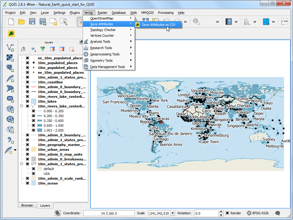Collapse the 10m_admin_1_states_provinces group with default/USA
This screenshot has width=293, height=220.
(x=22, y=164)
